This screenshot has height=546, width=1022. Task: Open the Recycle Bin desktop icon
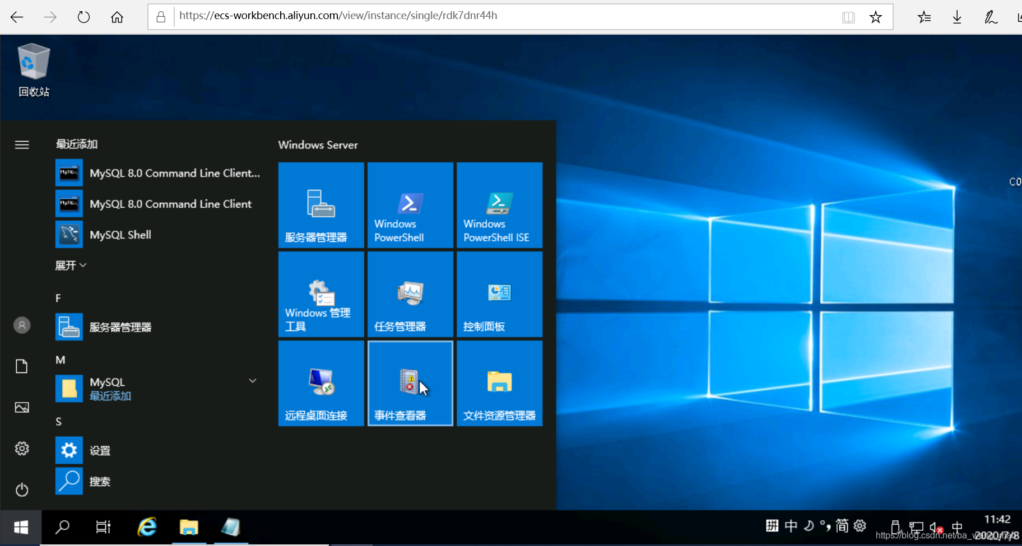pos(34,69)
